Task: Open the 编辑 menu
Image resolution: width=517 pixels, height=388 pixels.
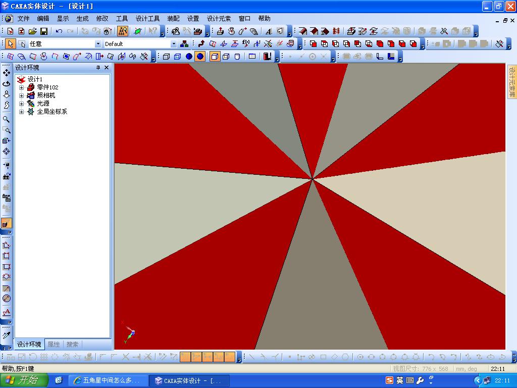Action: click(43, 19)
